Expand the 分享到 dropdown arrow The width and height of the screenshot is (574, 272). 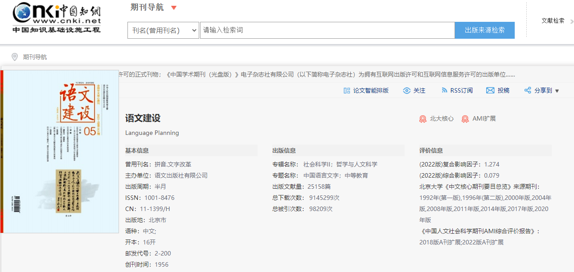point(557,91)
